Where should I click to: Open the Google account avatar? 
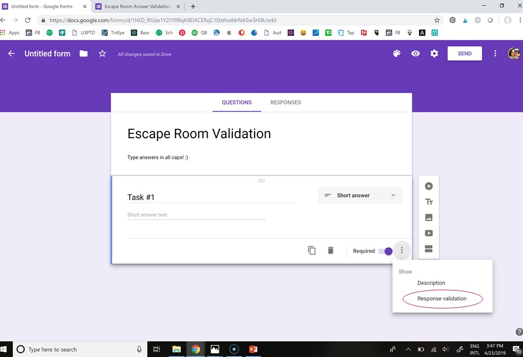click(x=514, y=54)
